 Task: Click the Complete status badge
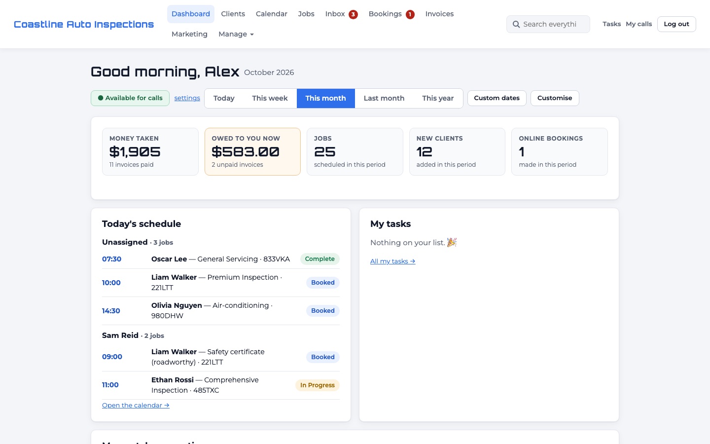[320, 259]
